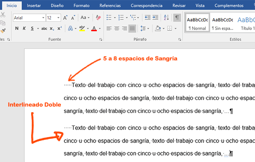Open the Fuente dialog launcher
This screenshot has width=255, height=162.
point(101,39)
